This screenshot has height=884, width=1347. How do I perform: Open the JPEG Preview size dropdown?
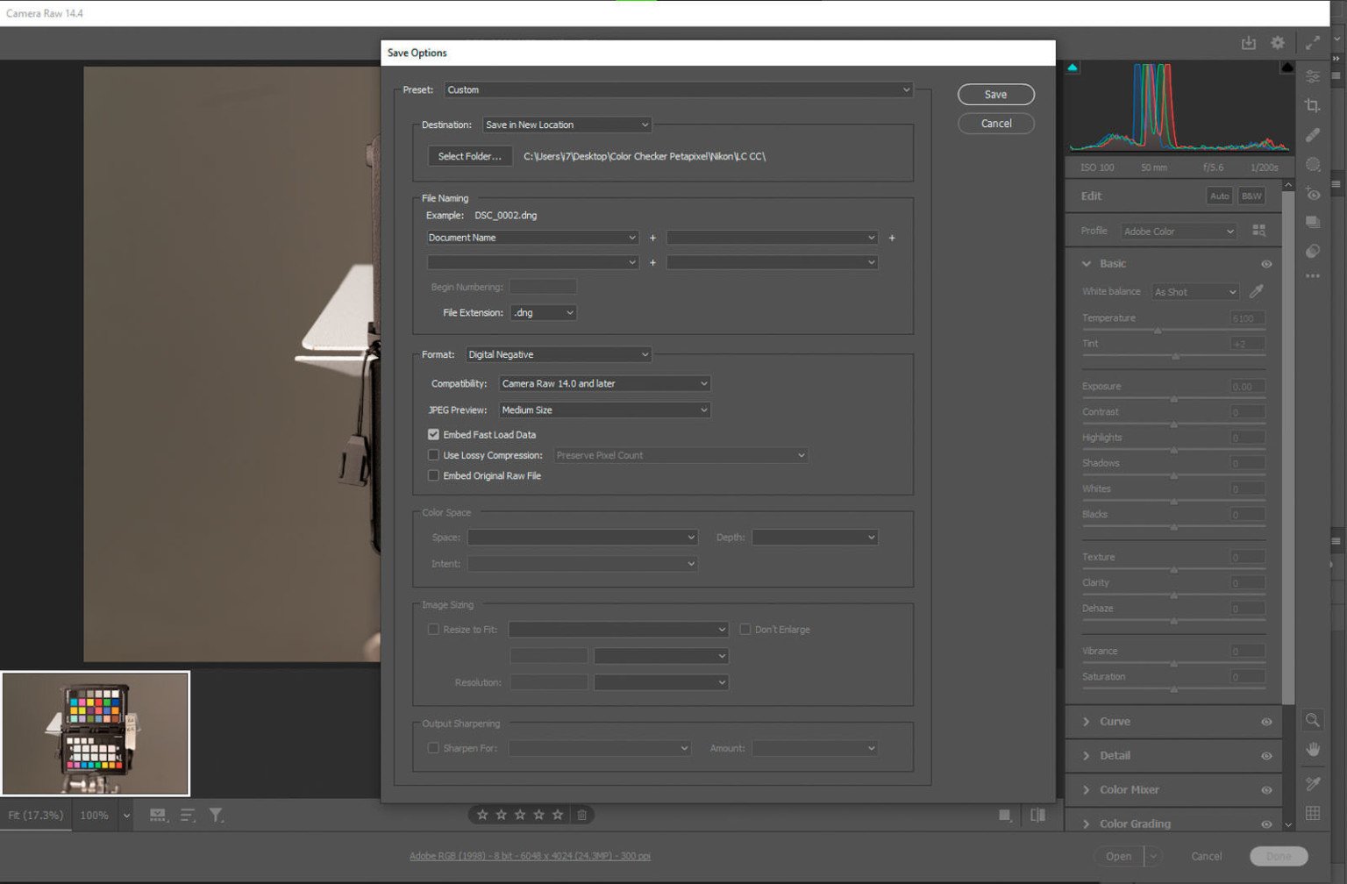pos(603,410)
